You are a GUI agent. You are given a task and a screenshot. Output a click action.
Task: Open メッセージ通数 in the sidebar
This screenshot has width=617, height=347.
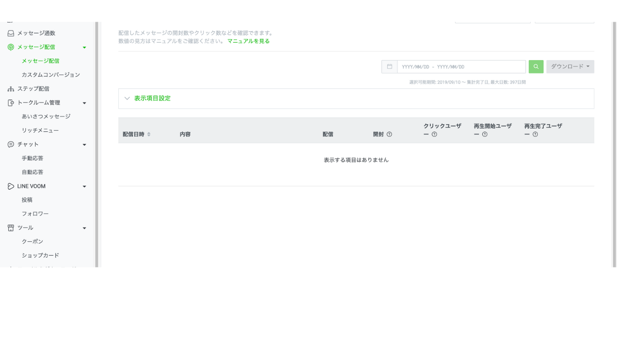point(36,33)
